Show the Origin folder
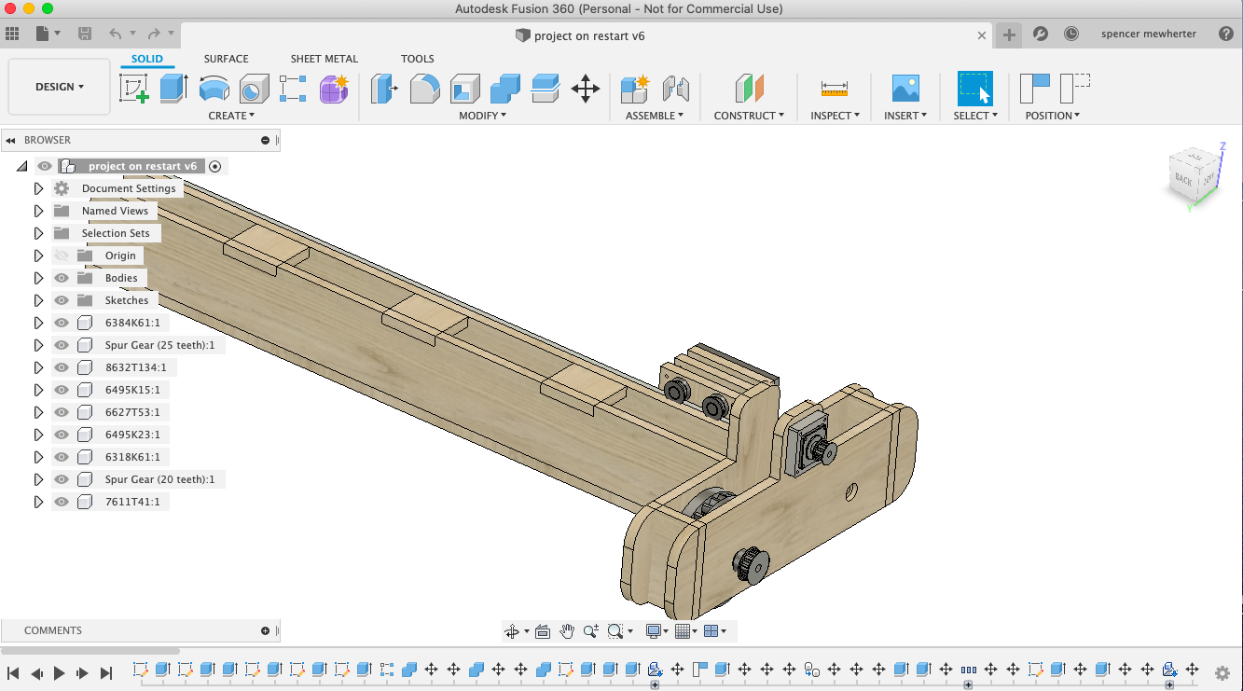Viewport: 1243px width, 691px height. pos(62,256)
